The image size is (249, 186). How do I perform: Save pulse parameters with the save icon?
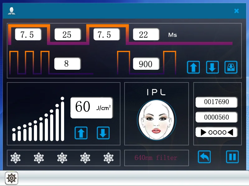click(231, 67)
